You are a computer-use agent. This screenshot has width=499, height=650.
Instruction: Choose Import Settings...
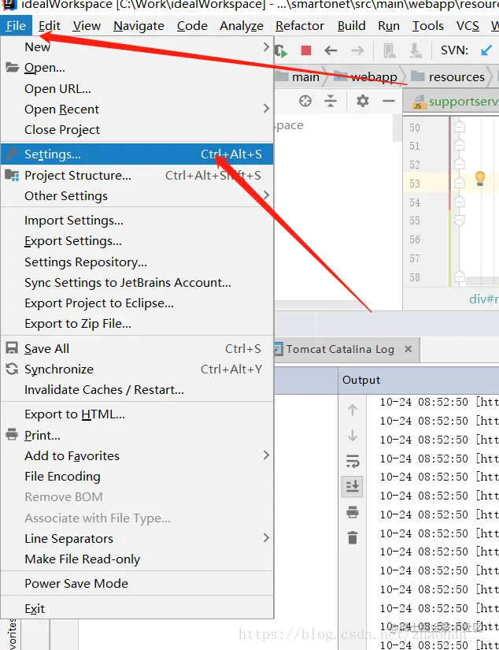[137, 221]
